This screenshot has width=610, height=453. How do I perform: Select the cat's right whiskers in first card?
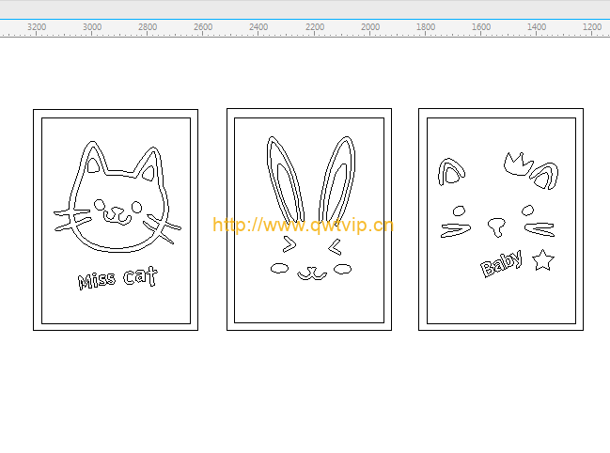click(x=162, y=227)
